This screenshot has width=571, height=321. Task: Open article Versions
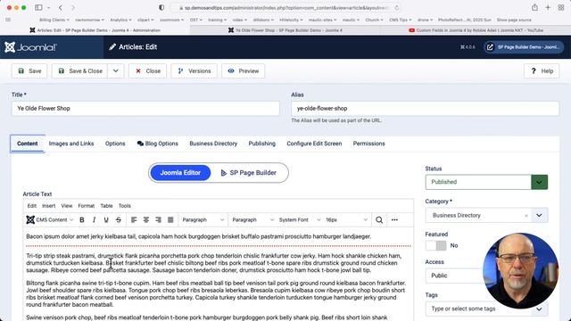tap(194, 71)
